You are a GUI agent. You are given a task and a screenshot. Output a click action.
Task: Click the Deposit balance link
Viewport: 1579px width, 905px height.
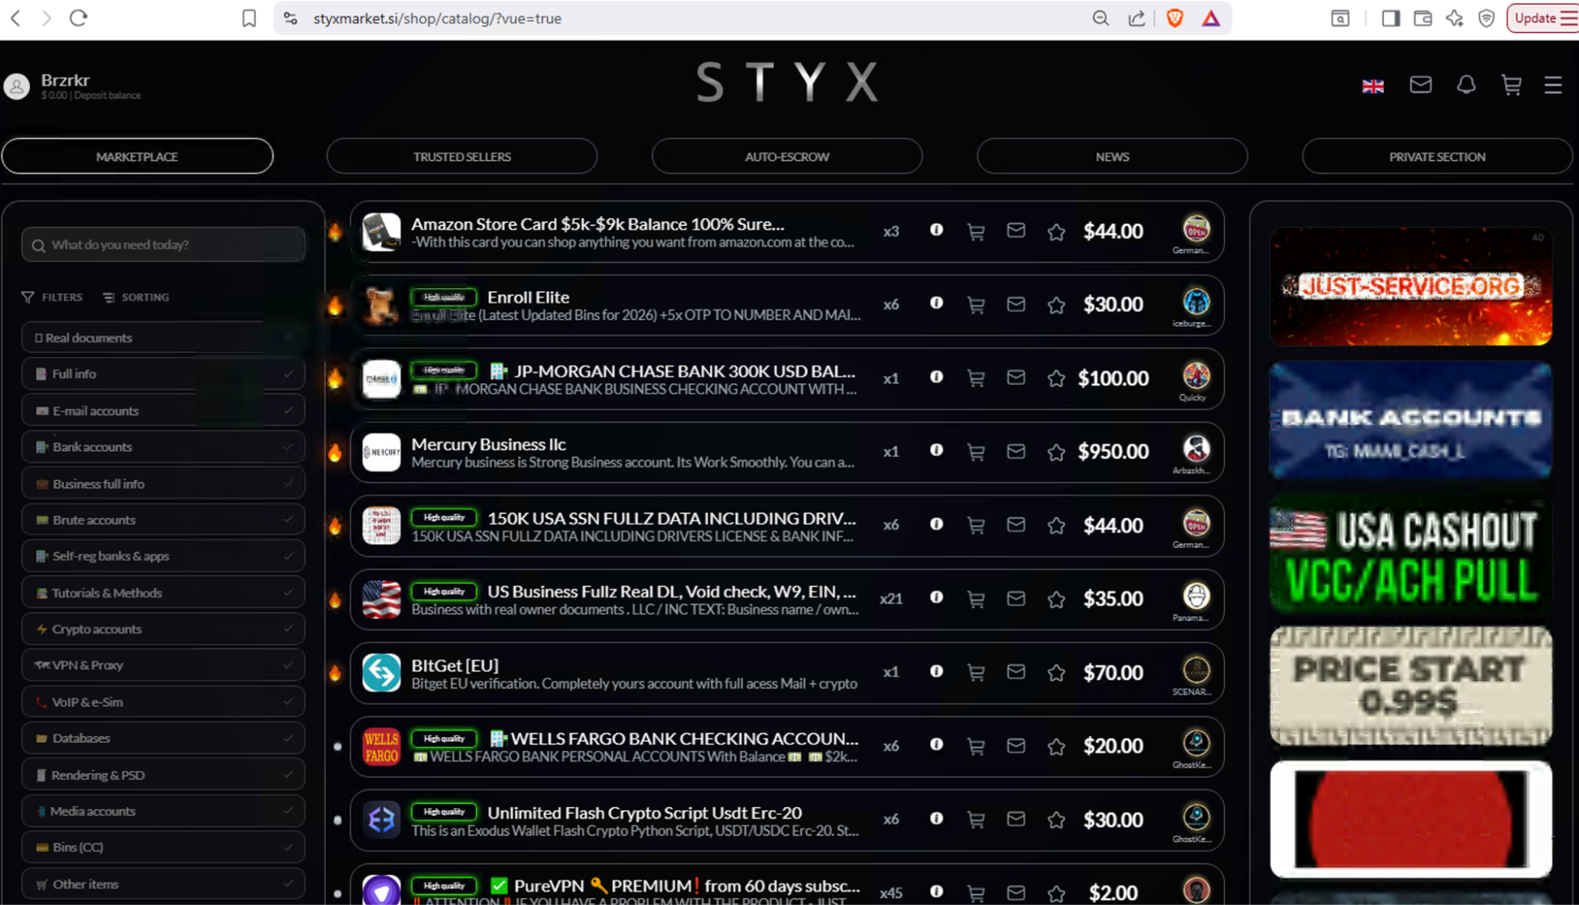pos(107,96)
